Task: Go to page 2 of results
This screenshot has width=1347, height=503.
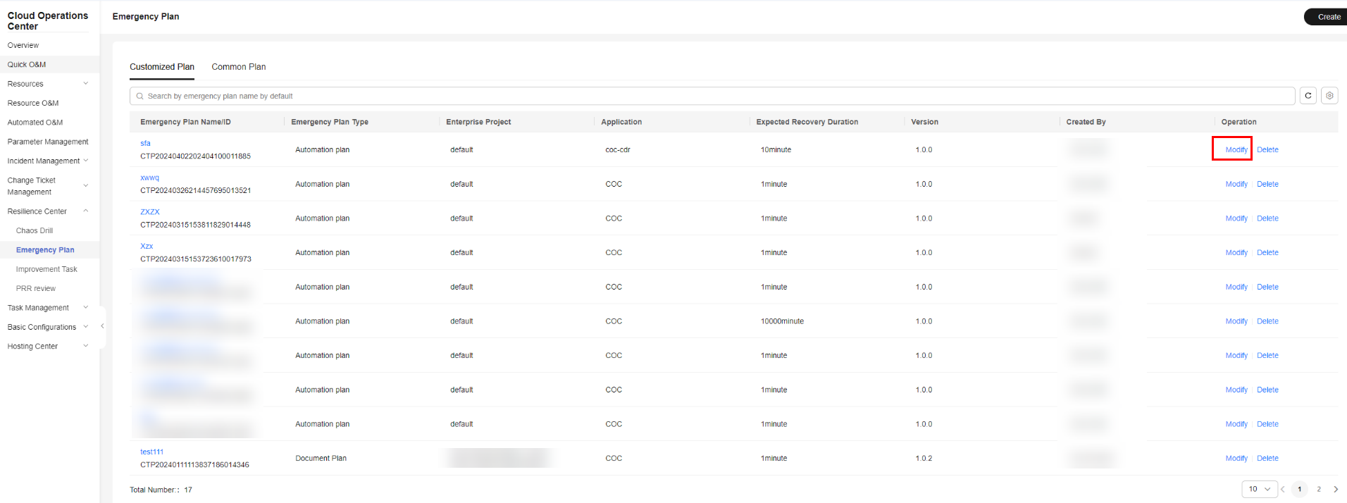Action: (x=1319, y=489)
